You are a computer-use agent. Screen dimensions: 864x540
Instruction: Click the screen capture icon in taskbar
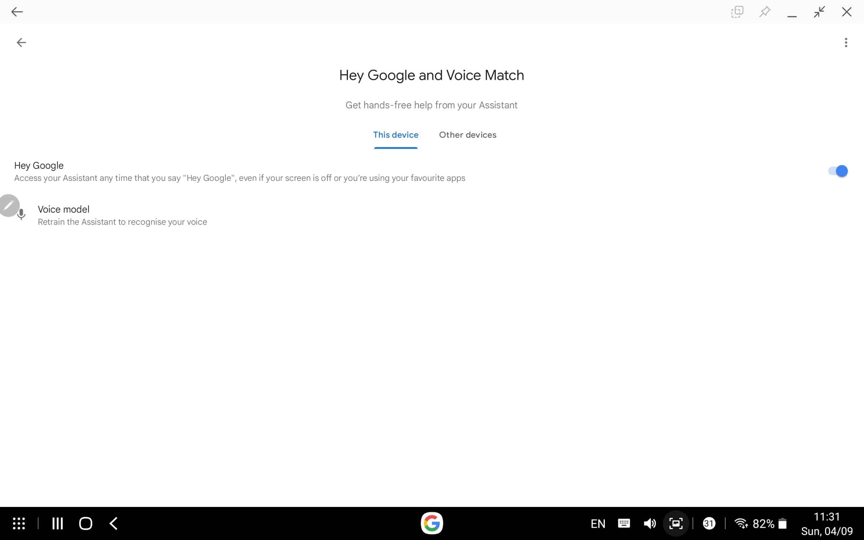(x=675, y=523)
